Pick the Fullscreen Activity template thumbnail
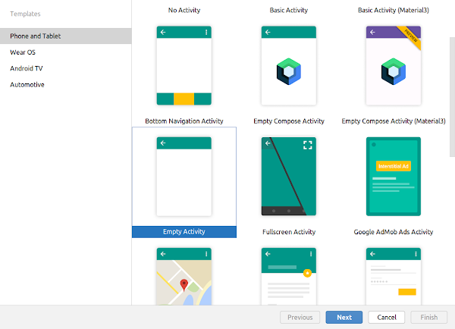 click(289, 177)
